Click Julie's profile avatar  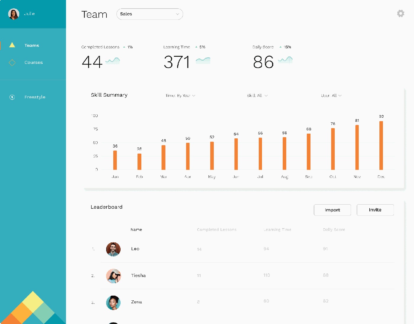(14, 14)
